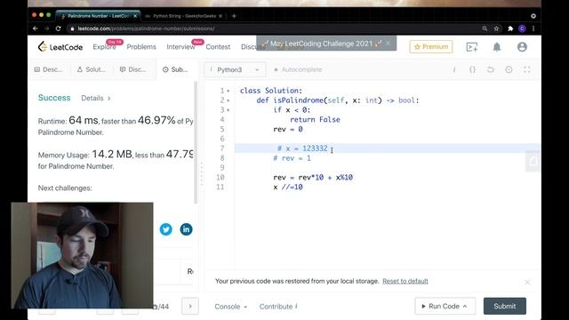Click the browser address bar
The image size is (569, 320).
click(x=273, y=28)
